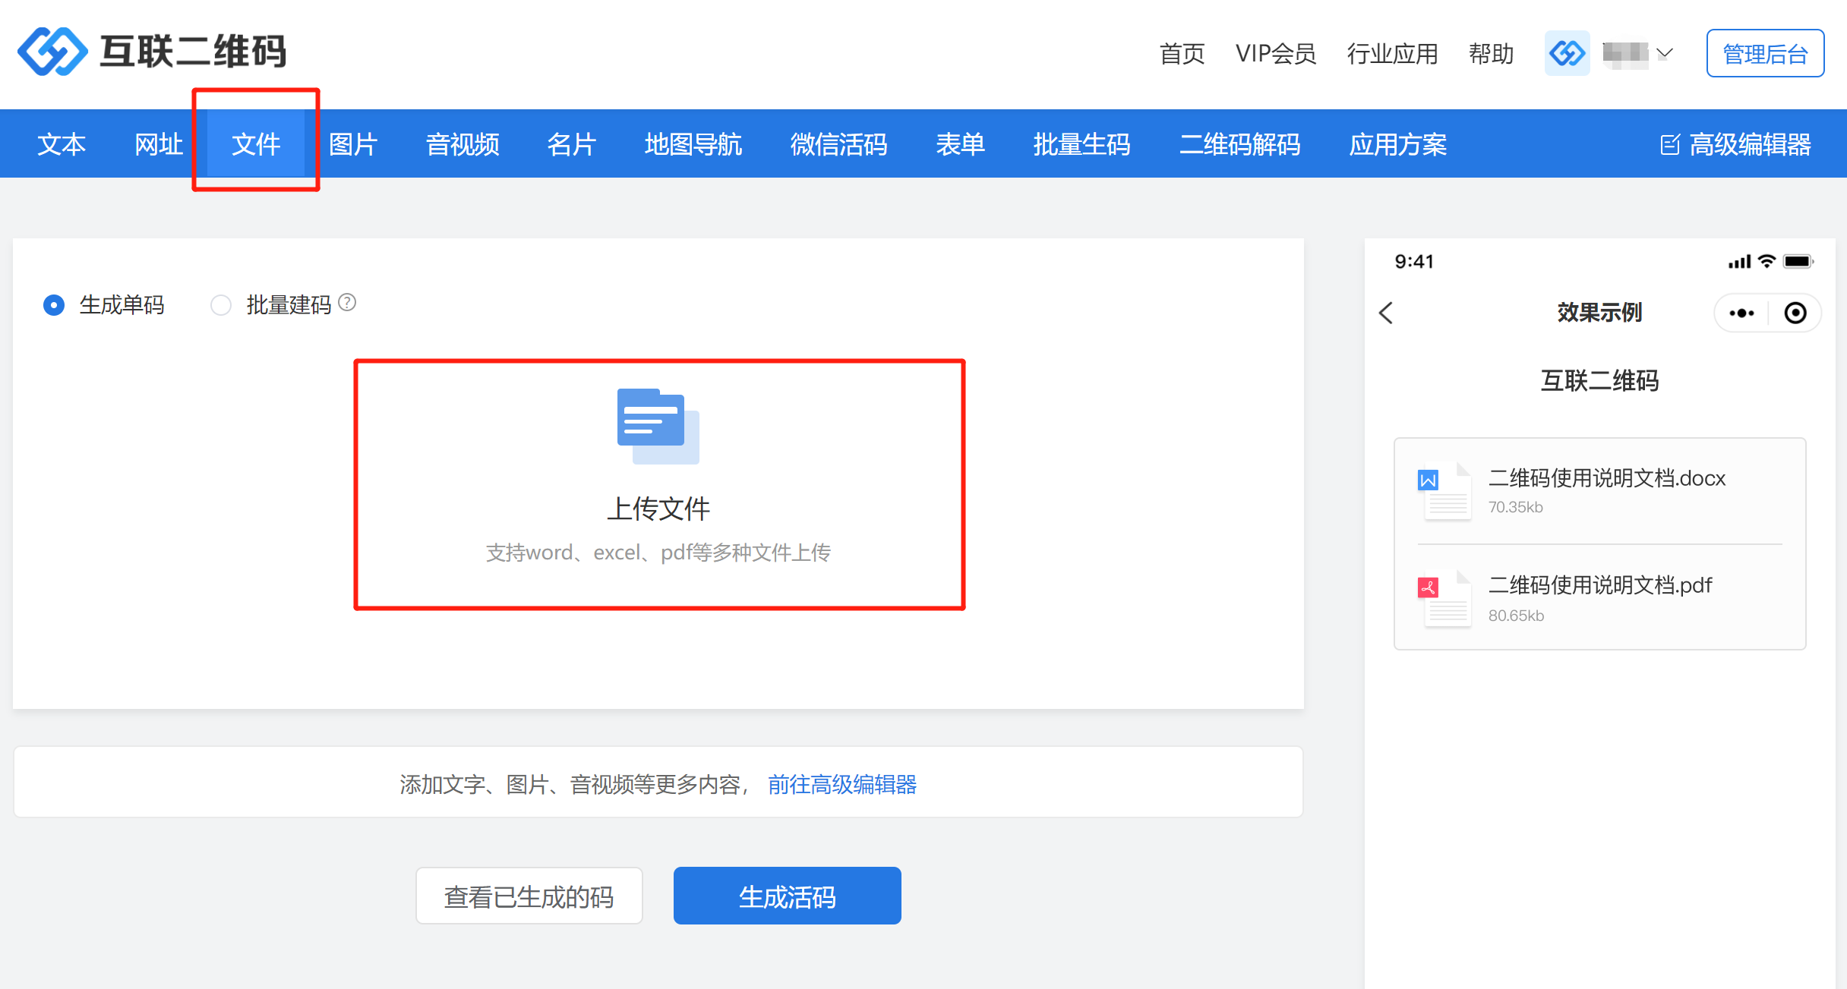Open the 微信活码 tab
Screen dimensions: 1847x989
(x=838, y=144)
